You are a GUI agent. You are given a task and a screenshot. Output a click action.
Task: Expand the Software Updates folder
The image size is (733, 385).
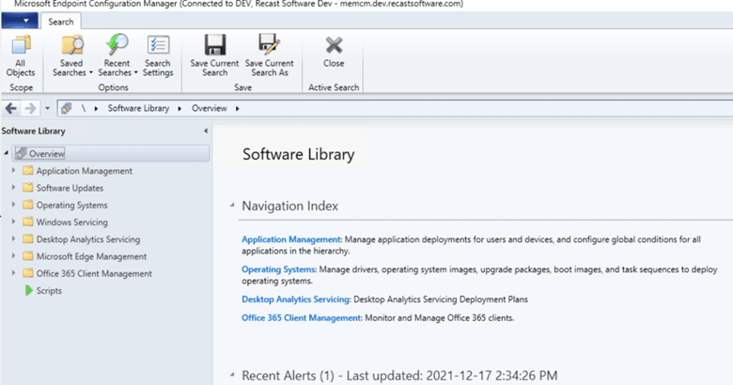click(x=13, y=188)
